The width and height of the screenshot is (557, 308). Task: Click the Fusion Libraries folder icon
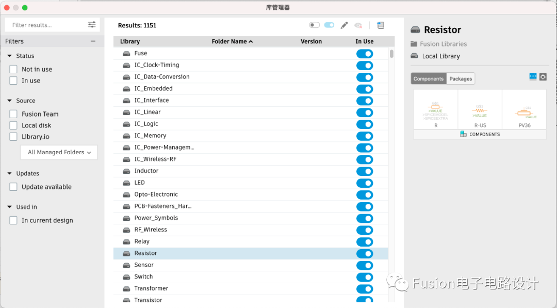click(414, 44)
